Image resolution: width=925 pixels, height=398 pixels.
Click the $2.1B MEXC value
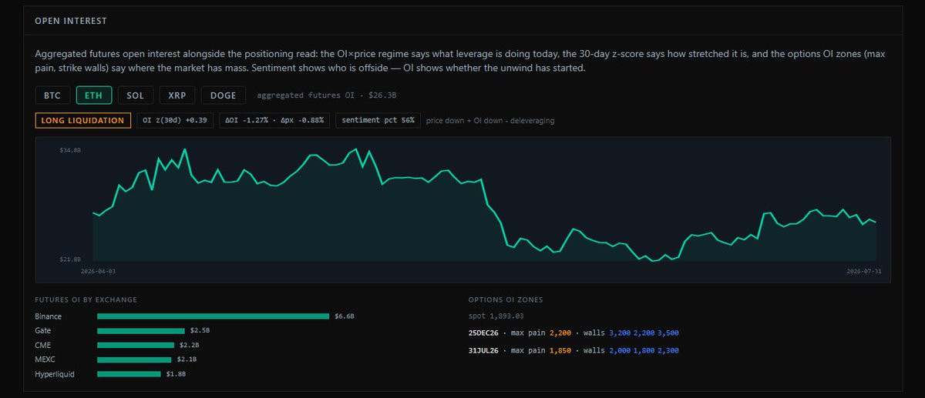(x=186, y=360)
